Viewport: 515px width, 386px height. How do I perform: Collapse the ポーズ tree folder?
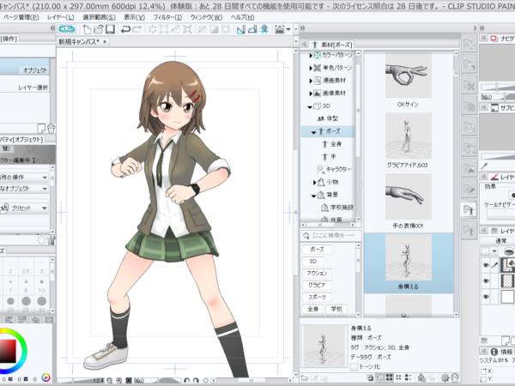pyautogui.click(x=313, y=132)
